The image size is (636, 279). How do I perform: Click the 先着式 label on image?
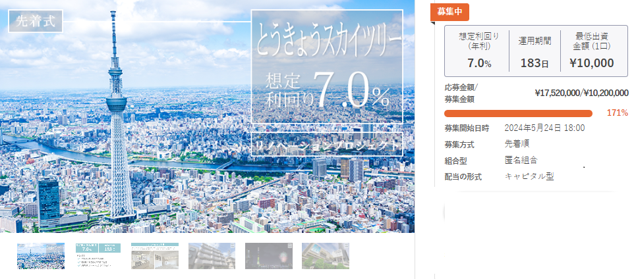36,21
